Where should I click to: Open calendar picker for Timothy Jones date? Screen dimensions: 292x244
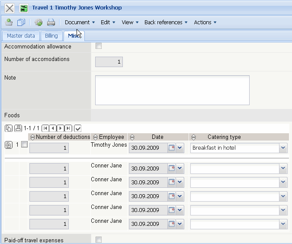pyautogui.click(x=172, y=148)
